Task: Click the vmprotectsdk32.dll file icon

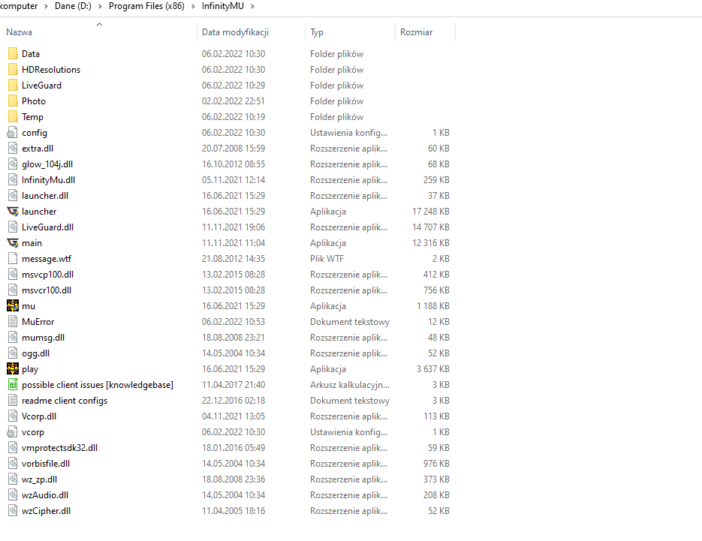Action: 13,447
